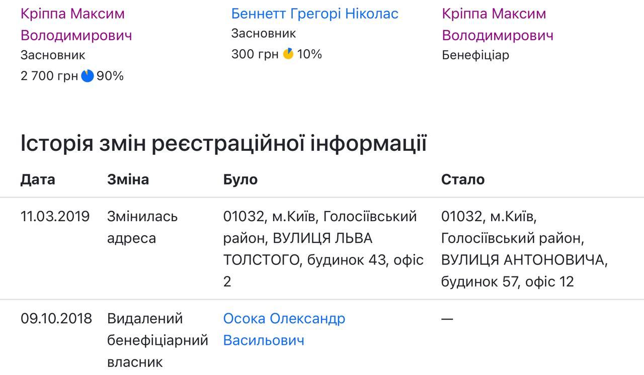Open Осока Олександр Васильович link
Viewport: 644px width, 375px height.
click(x=284, y=329)
